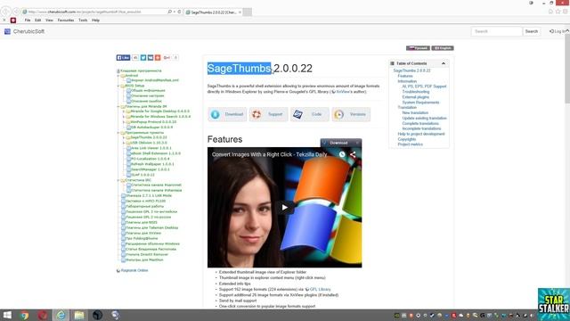Open Complete translations link
570x321 pixels.
point(420,123)
